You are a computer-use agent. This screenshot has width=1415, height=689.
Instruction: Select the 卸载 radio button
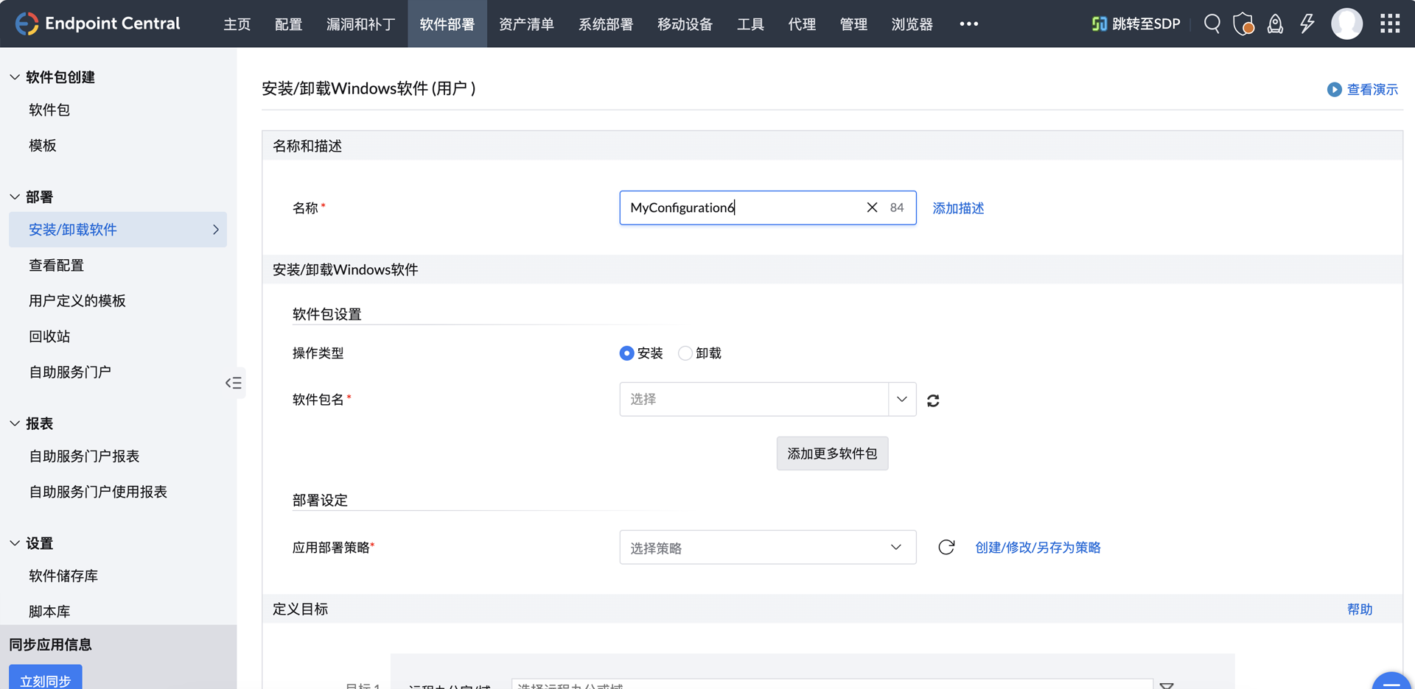[x=685, y=353]
